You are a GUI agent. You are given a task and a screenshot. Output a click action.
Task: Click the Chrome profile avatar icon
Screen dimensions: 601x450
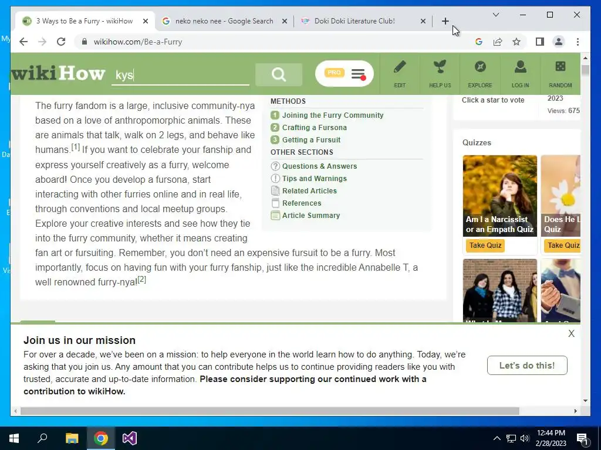(x=559, y=42)
